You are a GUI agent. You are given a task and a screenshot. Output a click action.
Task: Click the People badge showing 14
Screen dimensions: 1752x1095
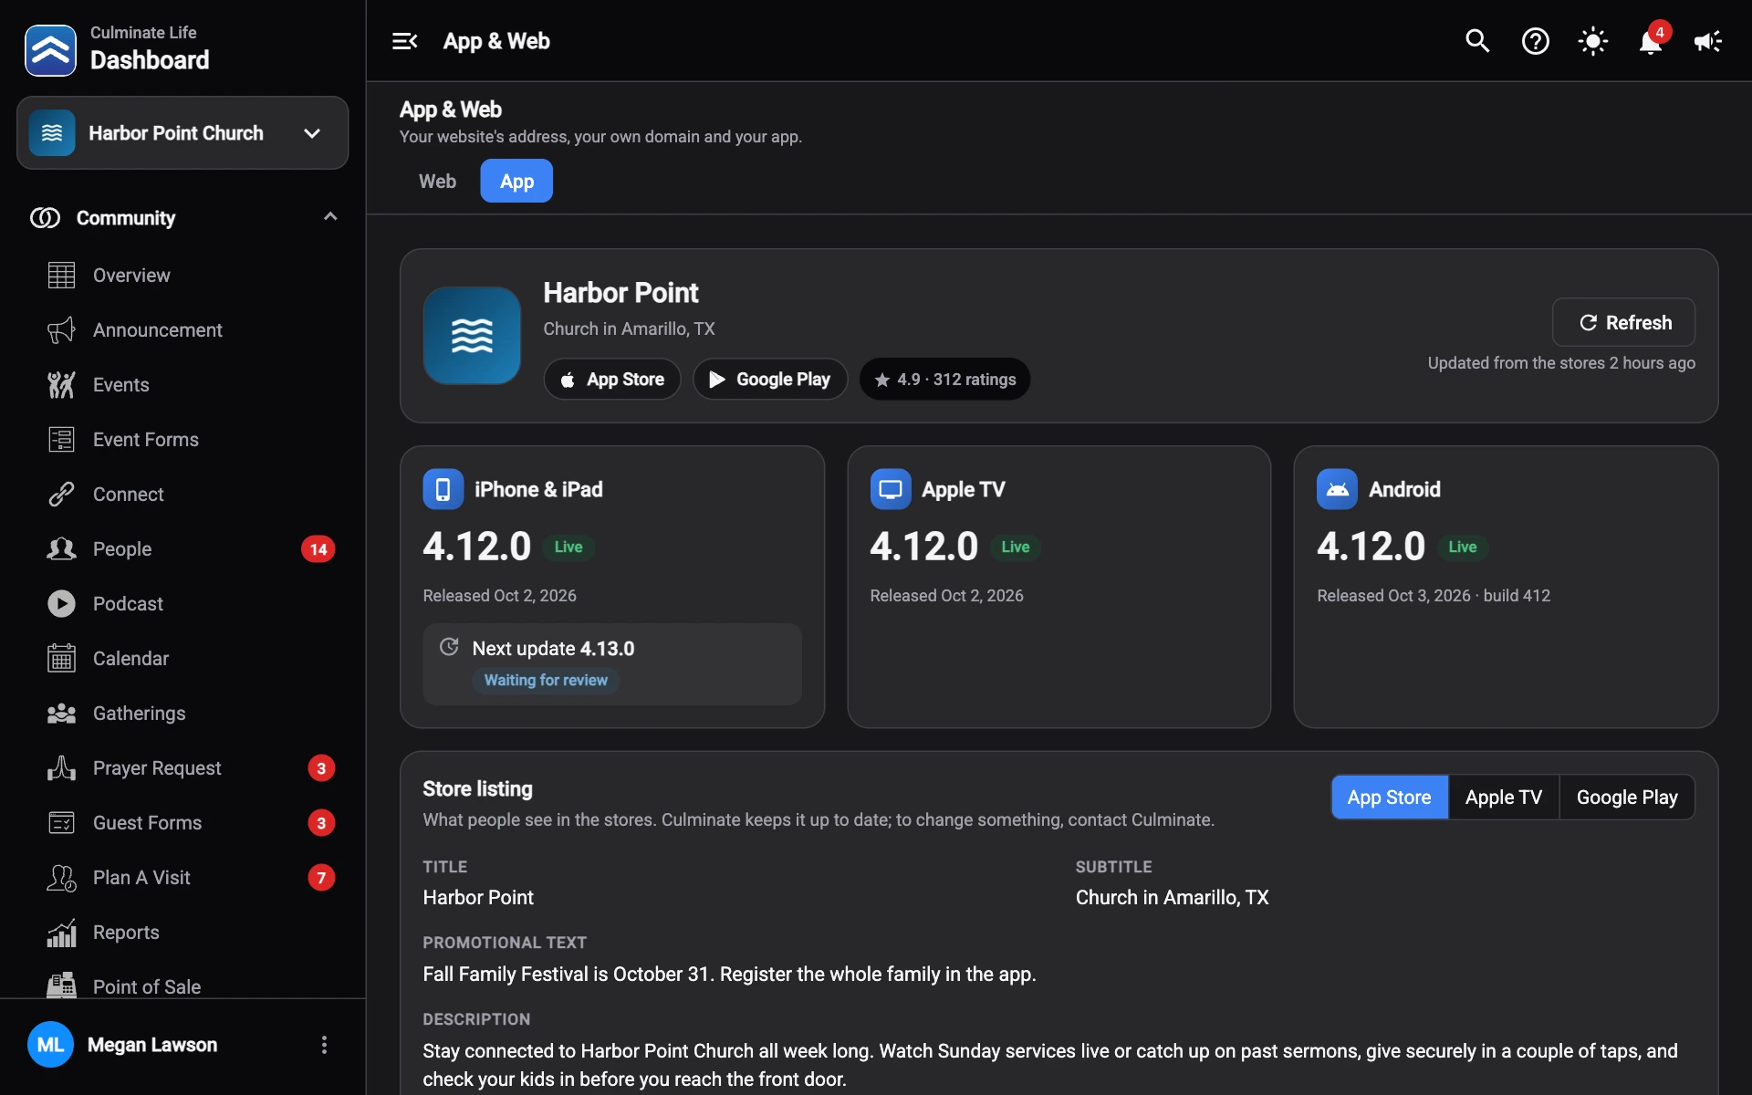click(x=318, y=549)
